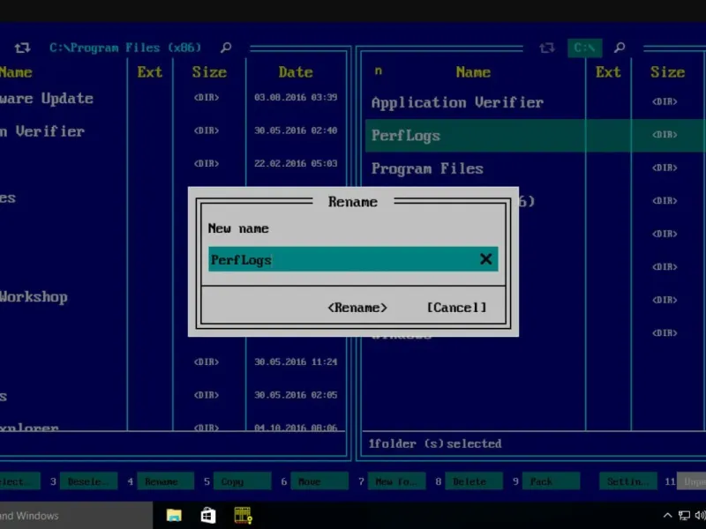Open search in the C:\Program Files (x86) panel

226,48
